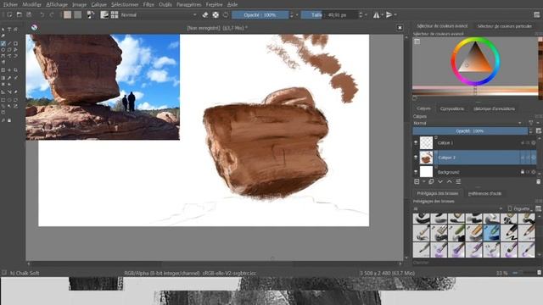The image size is (543, 305).
Task: Hide the Calque 1 layer
Action: (x=416, y=143)
